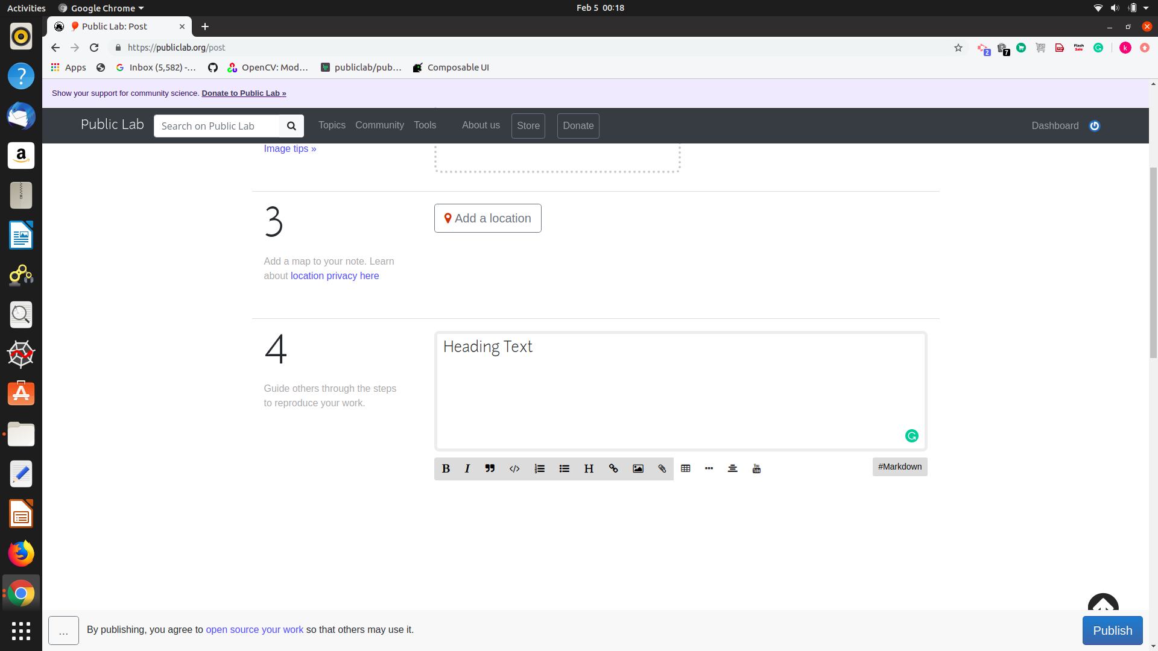Insert a table using the grid icon

coord(685,468)
